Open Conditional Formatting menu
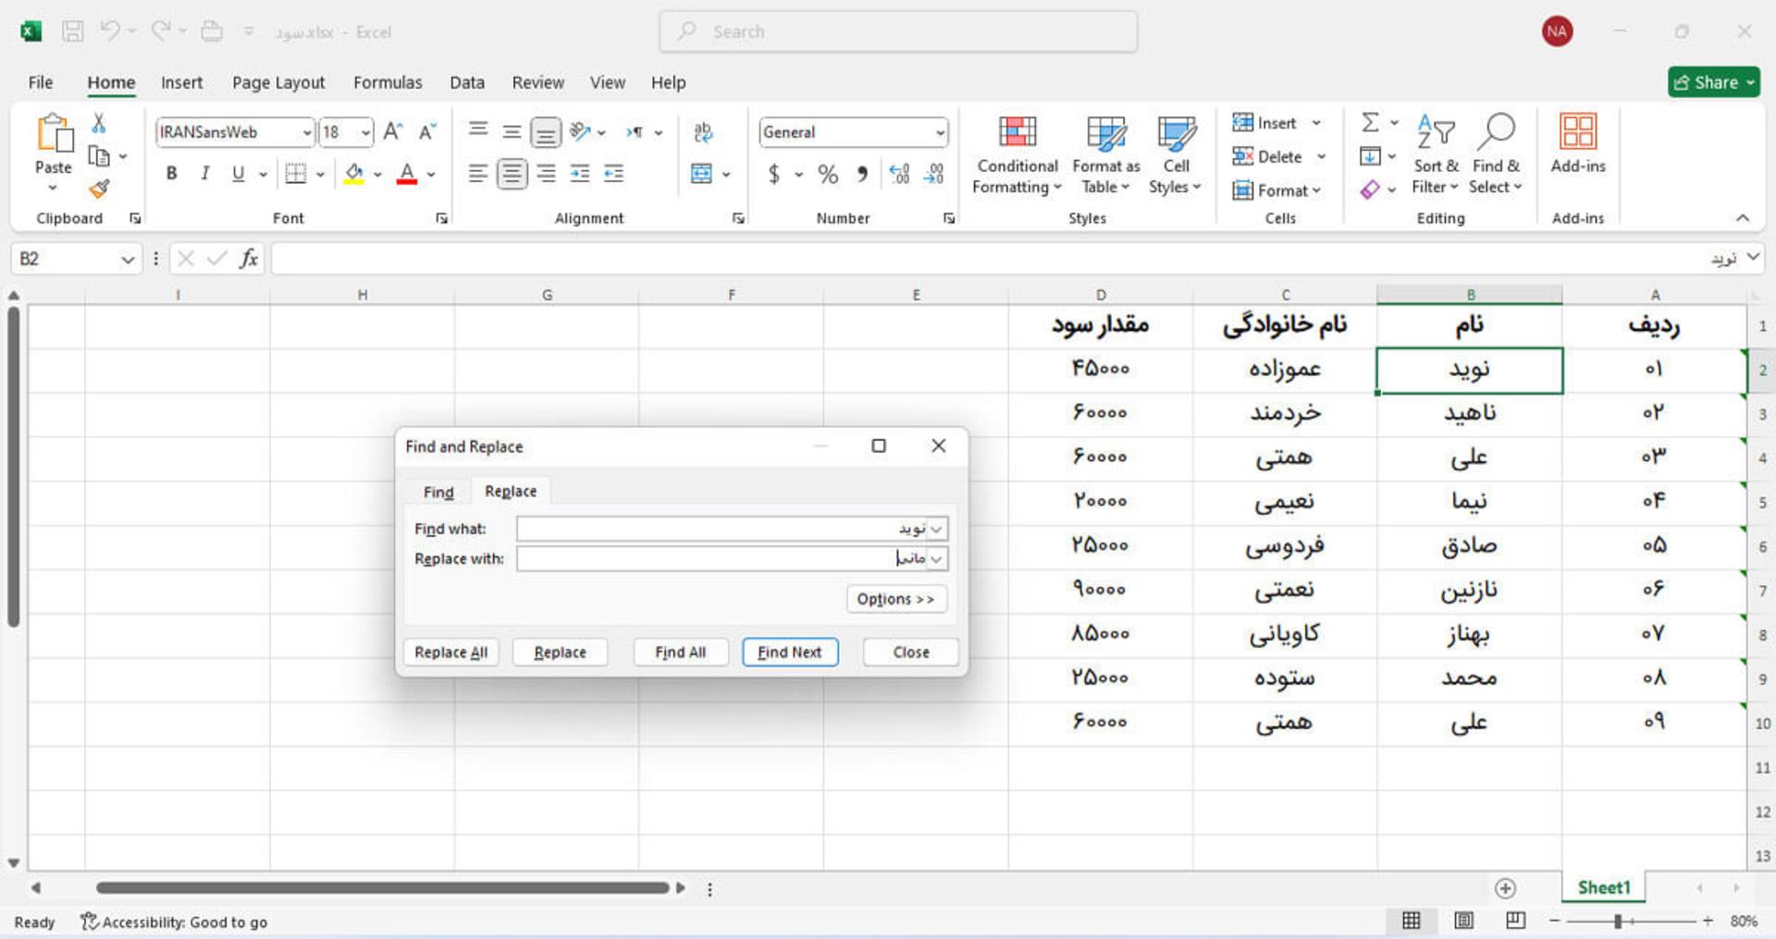1776x939 pixels. pyautogui.click(x=1017, y=155)
